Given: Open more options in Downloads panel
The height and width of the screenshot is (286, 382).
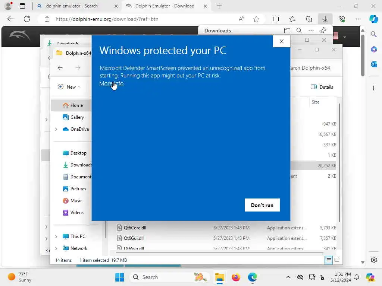Looking at the screenshot, I should [311, 31].
